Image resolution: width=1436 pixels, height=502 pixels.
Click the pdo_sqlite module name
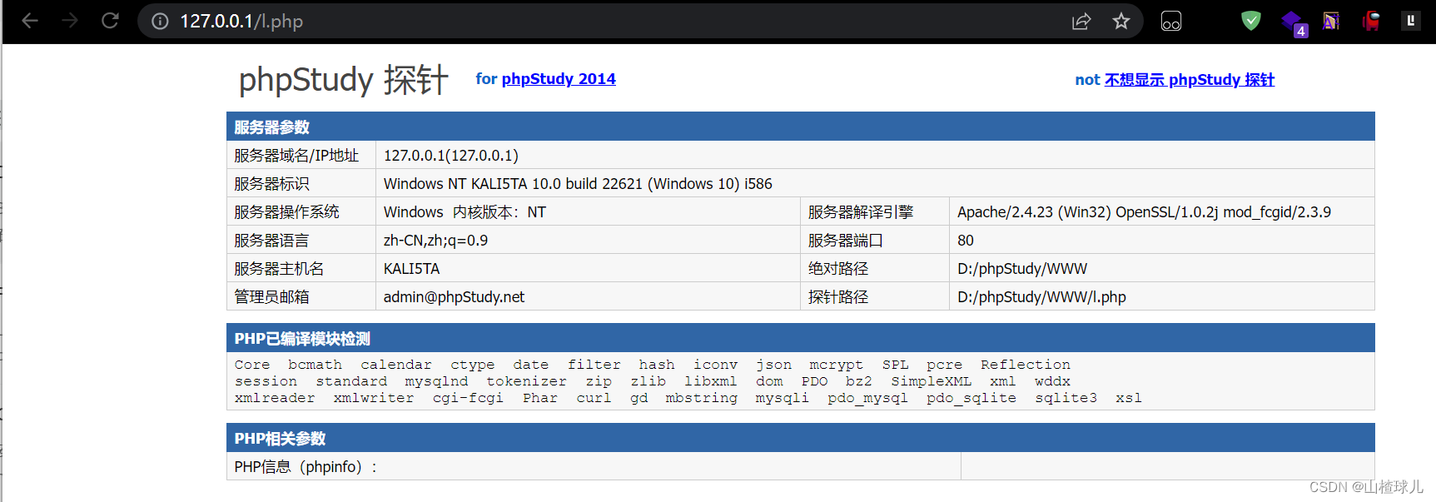pos(971,398)
